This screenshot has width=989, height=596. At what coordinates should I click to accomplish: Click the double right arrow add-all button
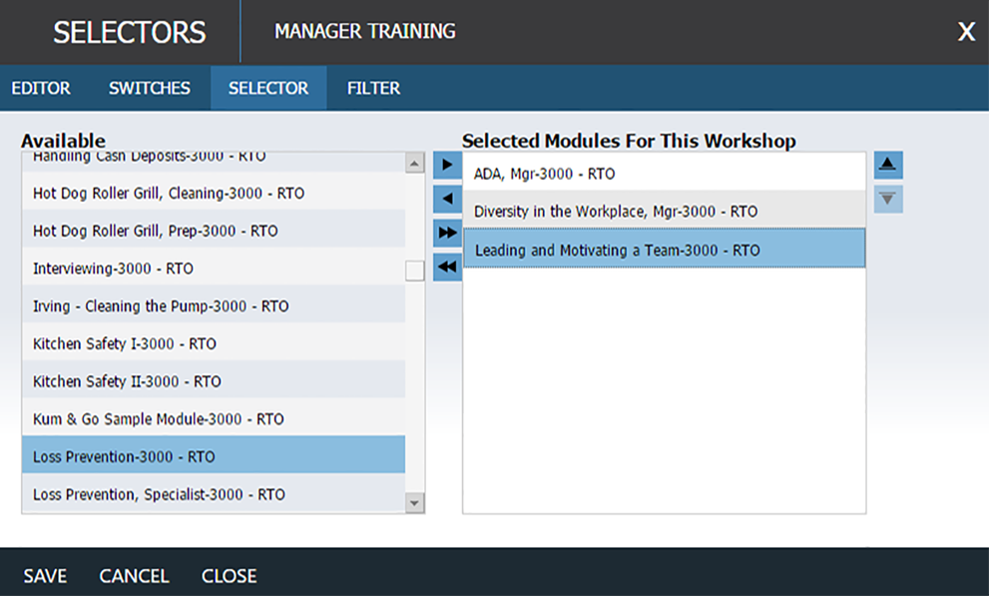pos(447,233)
